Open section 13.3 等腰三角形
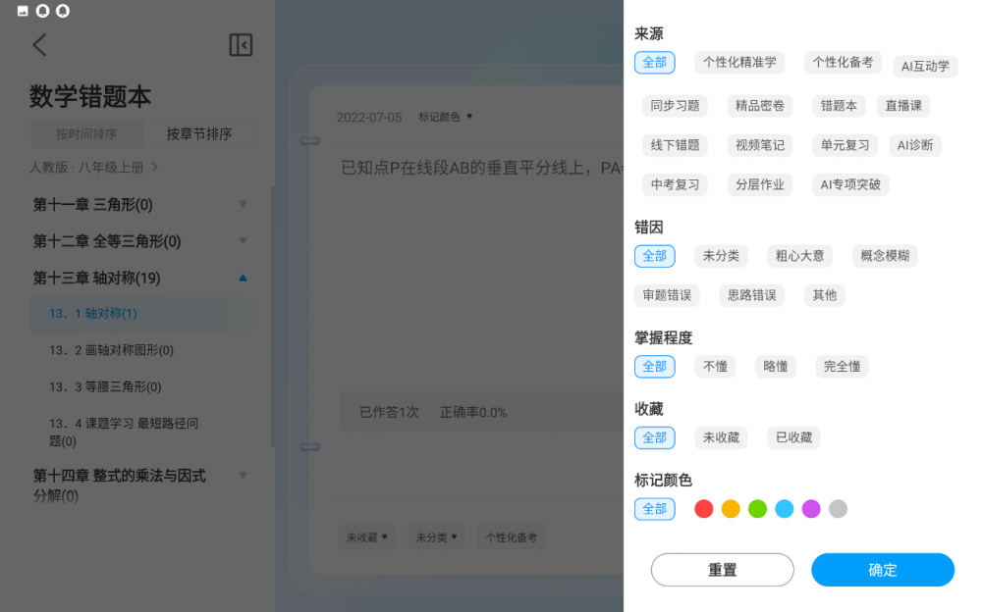 click(x=105, y=387)
